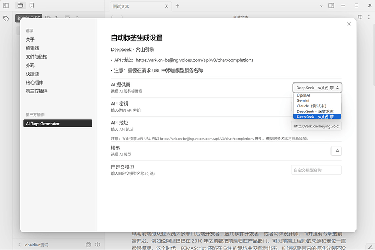This screenshot has width=375, height=250.
Task: Click the 测试文本 tab title
Action: [121, 7]
